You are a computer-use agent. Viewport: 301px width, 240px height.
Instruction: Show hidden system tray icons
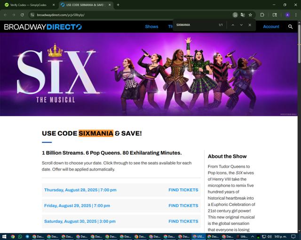click(253, 237)
